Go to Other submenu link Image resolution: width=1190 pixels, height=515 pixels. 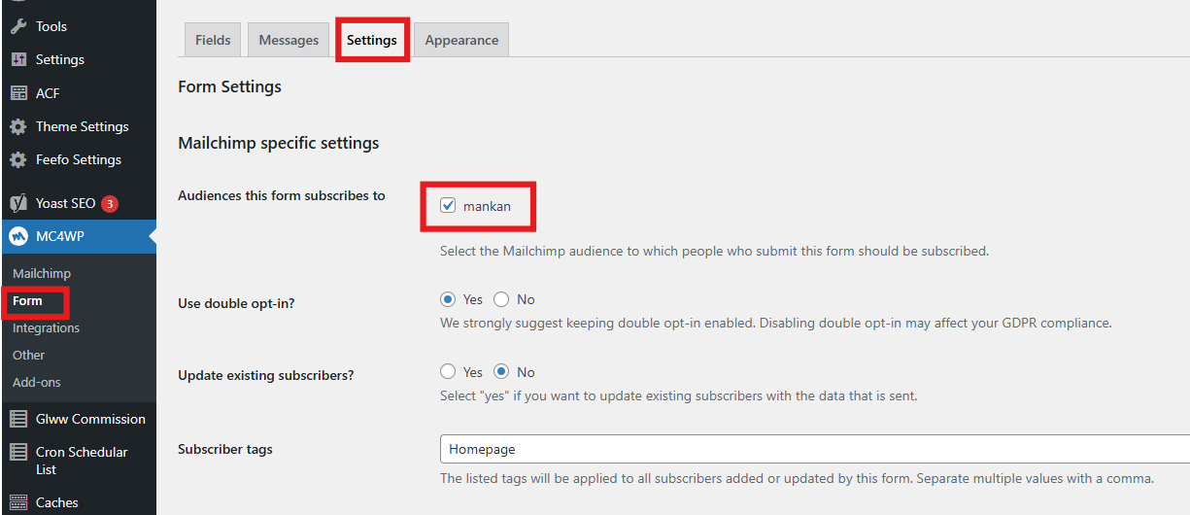click(x=29, y=355)
